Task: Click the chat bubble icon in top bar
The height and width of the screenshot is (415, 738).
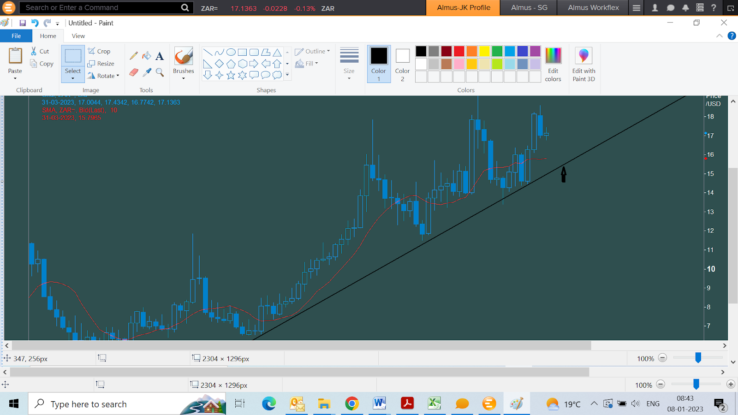Action: [670, 8]
